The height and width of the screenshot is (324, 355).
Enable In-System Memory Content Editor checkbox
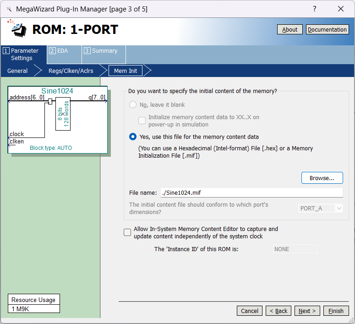(x=127, y=232)
